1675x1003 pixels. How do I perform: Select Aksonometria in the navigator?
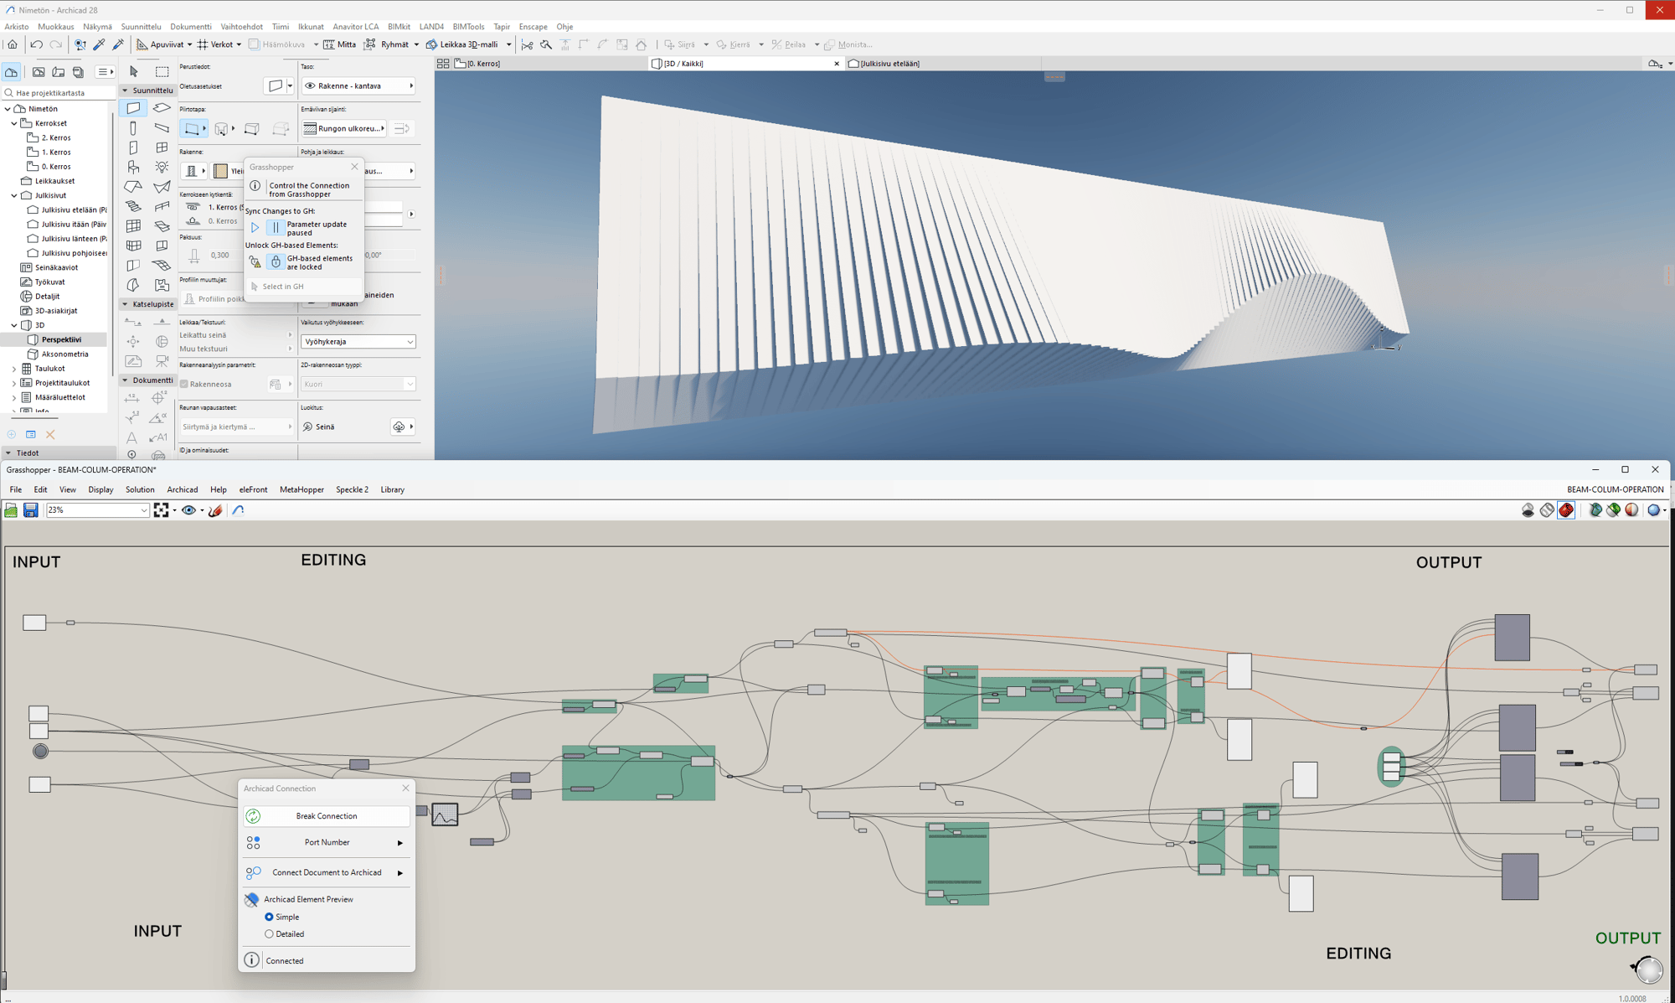tap(64, 354)
